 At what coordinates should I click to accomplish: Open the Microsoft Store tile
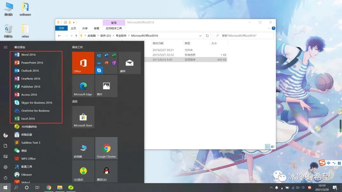coord(83,117)
